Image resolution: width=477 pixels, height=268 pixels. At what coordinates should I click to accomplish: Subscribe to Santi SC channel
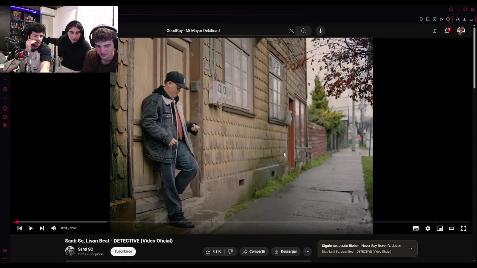tap(123, 251)
